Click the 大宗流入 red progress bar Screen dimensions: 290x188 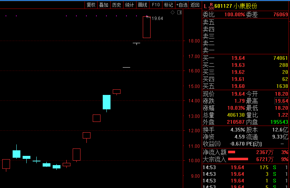(x=238, y=159)
